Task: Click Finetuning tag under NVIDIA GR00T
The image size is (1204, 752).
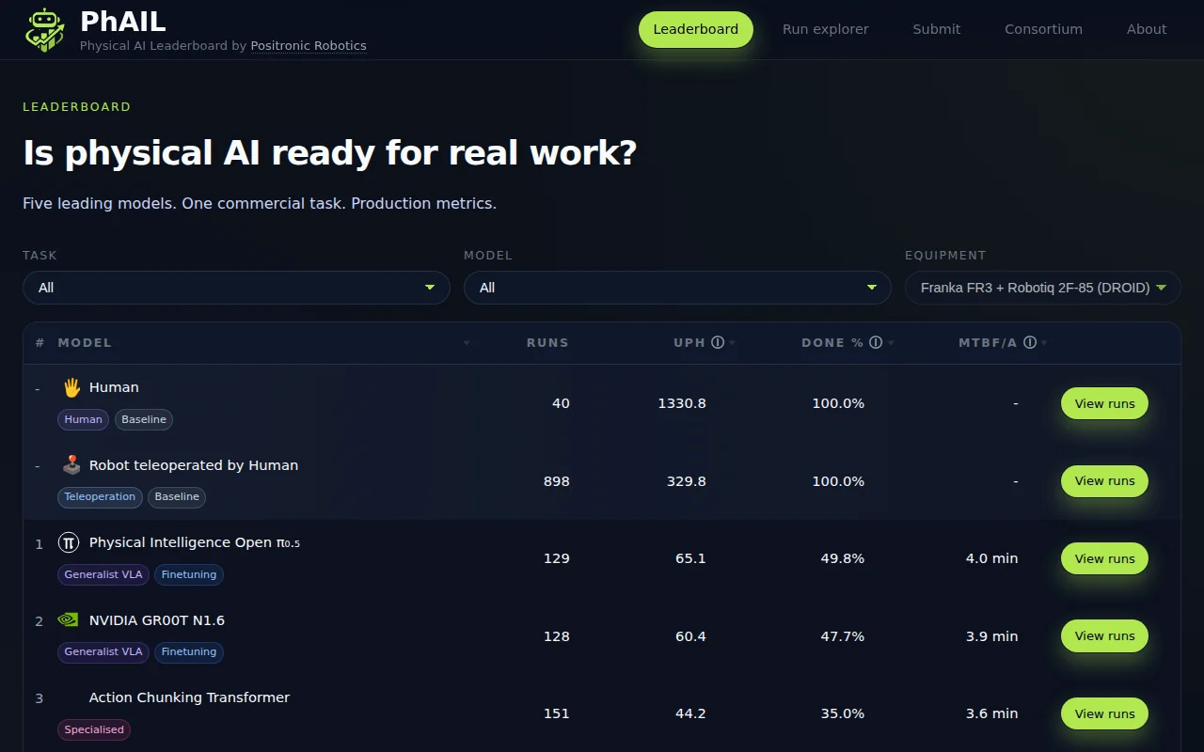Action: pyautogui.click(x=189, y=652)
